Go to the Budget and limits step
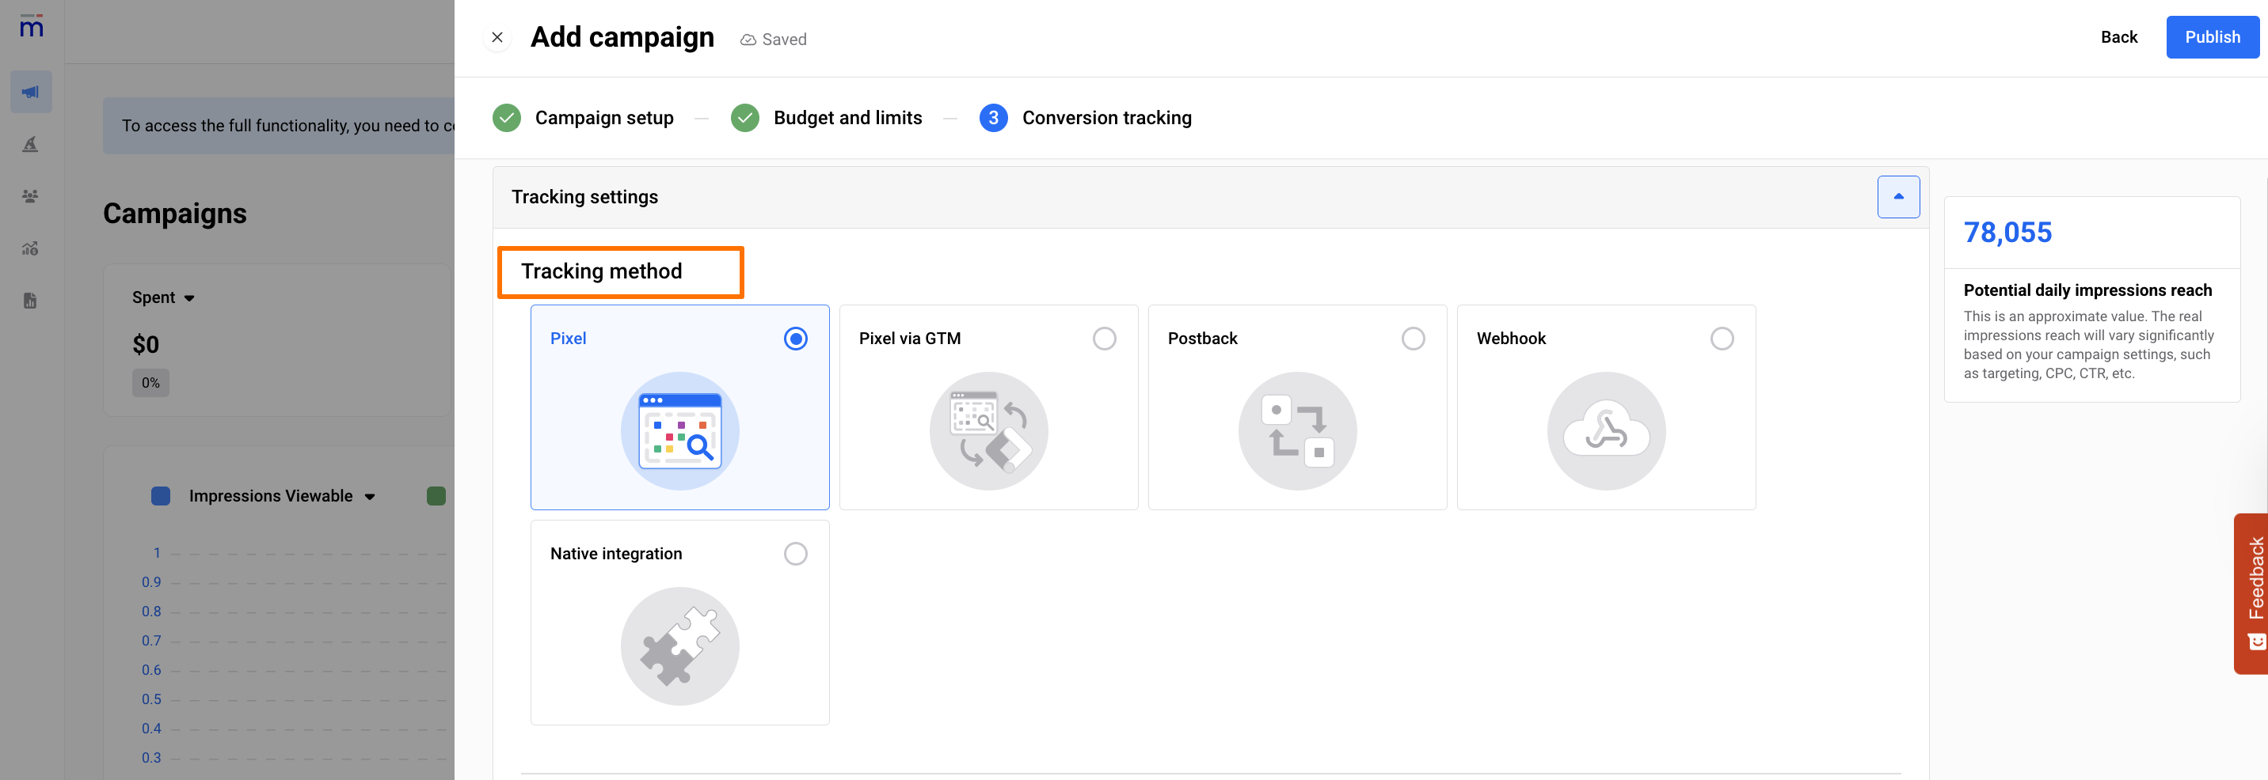 pyautogui.click(x=847, y=118)
